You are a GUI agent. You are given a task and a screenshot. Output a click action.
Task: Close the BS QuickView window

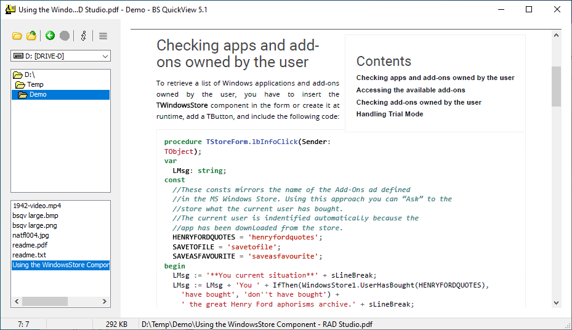pos(557,9)
